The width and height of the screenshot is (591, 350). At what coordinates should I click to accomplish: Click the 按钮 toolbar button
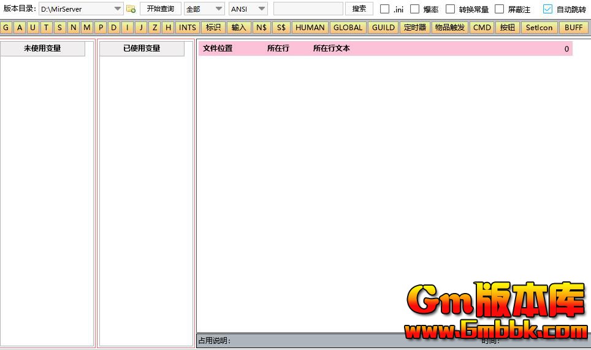[x=508, y=28]
